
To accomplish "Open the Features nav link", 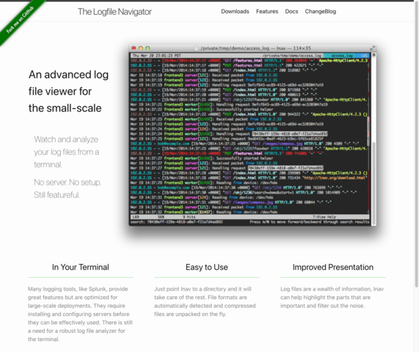I will (x=267, y=12).
